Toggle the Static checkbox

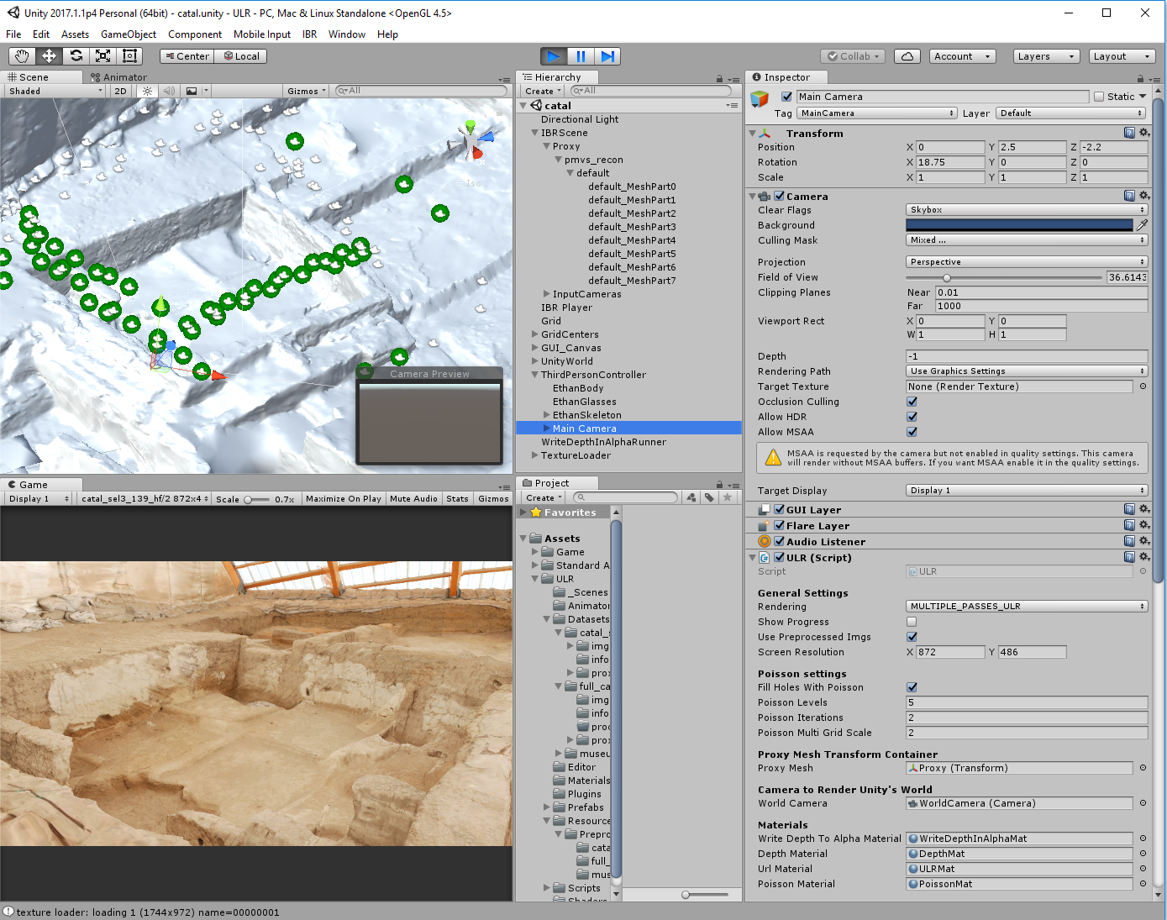1098,97
